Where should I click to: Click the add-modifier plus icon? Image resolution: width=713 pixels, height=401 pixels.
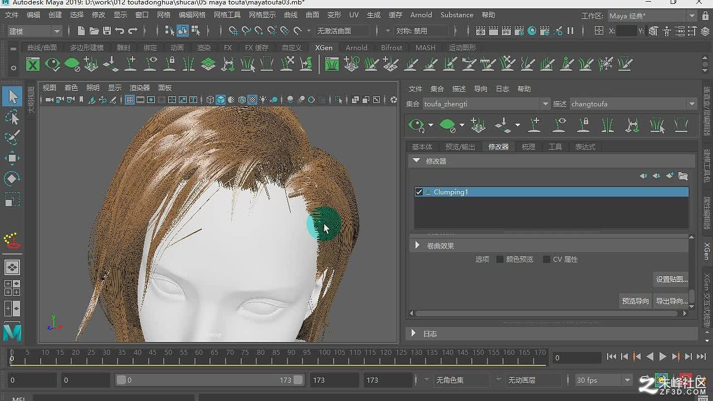click(x=670, y=176)
